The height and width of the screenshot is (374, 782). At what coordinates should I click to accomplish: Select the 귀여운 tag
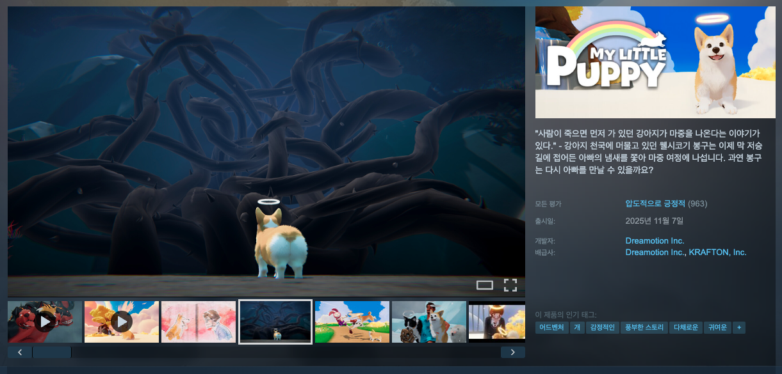coord(716,327)
